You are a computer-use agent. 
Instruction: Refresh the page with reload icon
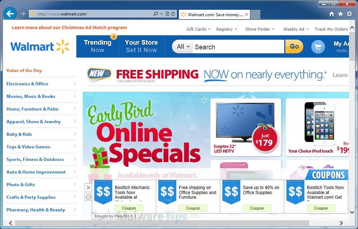click(x=173, y=14)
